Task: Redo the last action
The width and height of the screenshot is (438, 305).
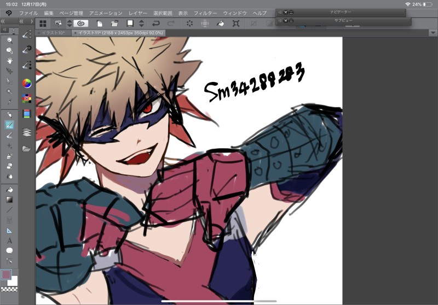Action: (171, 24)
